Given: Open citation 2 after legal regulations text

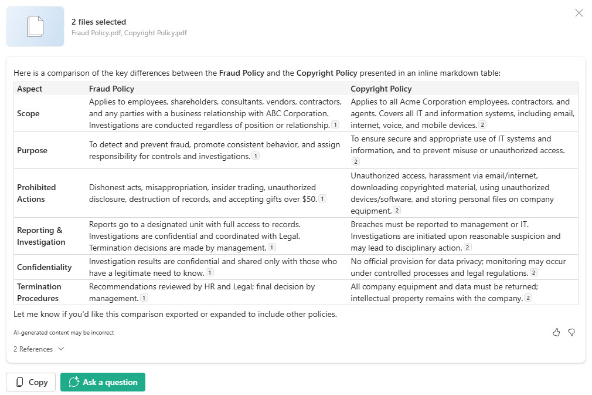Looking at the screenshot, I should [535, 273].
